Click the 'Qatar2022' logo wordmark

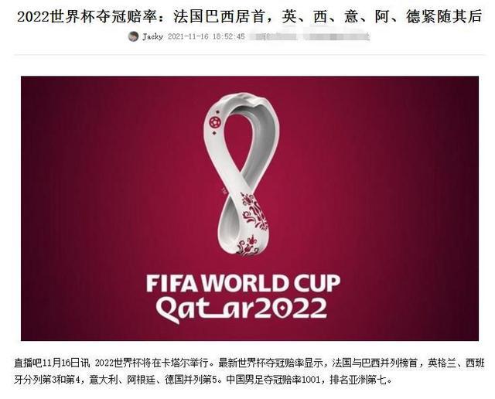point(241,309)
